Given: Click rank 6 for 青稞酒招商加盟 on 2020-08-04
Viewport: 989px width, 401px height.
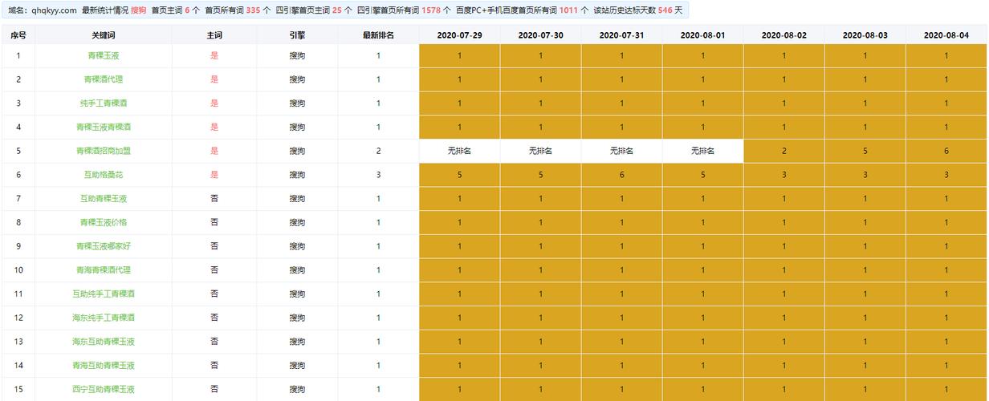Looking at the screenshot, I should coord(946,151).
